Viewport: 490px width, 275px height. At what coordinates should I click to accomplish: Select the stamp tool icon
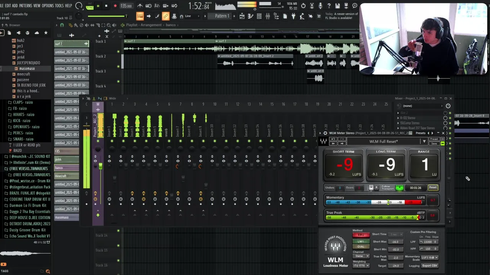click(x=174, y=16)
